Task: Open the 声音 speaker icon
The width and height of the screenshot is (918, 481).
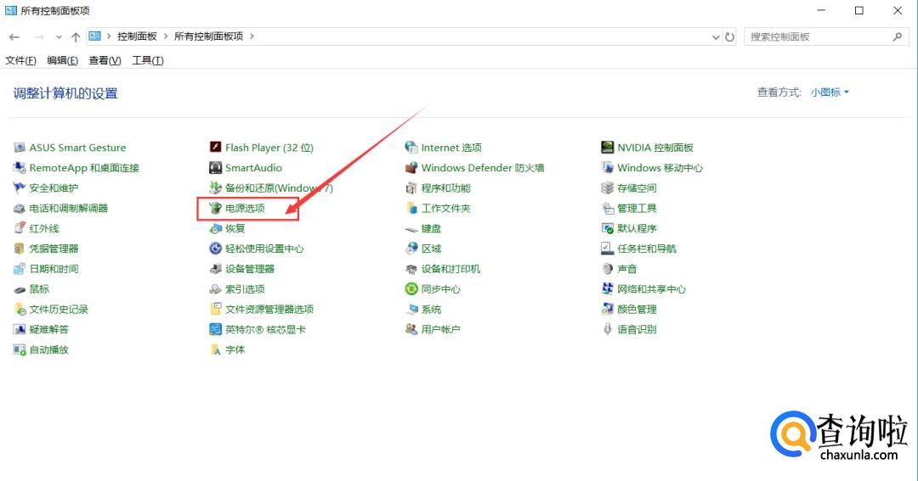Action: [607, 269]
